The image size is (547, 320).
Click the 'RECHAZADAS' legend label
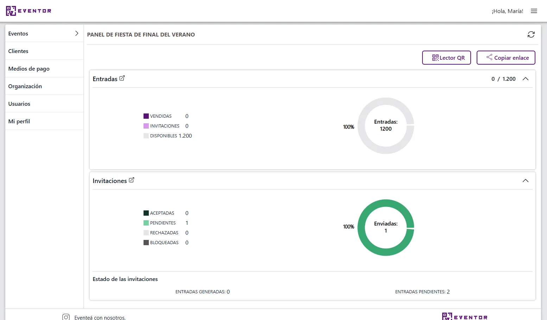pyautogui.click(x=164, y=233)
